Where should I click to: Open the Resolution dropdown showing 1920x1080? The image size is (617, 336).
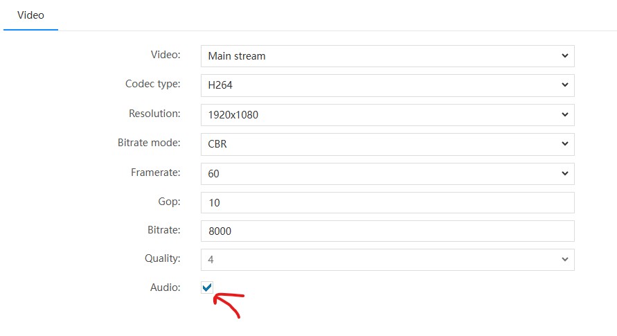coord(386,115)
